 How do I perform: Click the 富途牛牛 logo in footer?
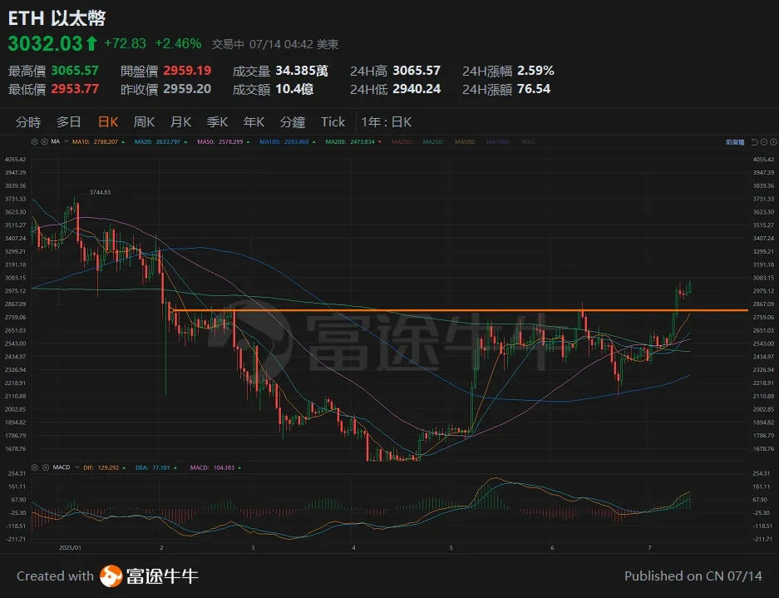tap(149, 576)
